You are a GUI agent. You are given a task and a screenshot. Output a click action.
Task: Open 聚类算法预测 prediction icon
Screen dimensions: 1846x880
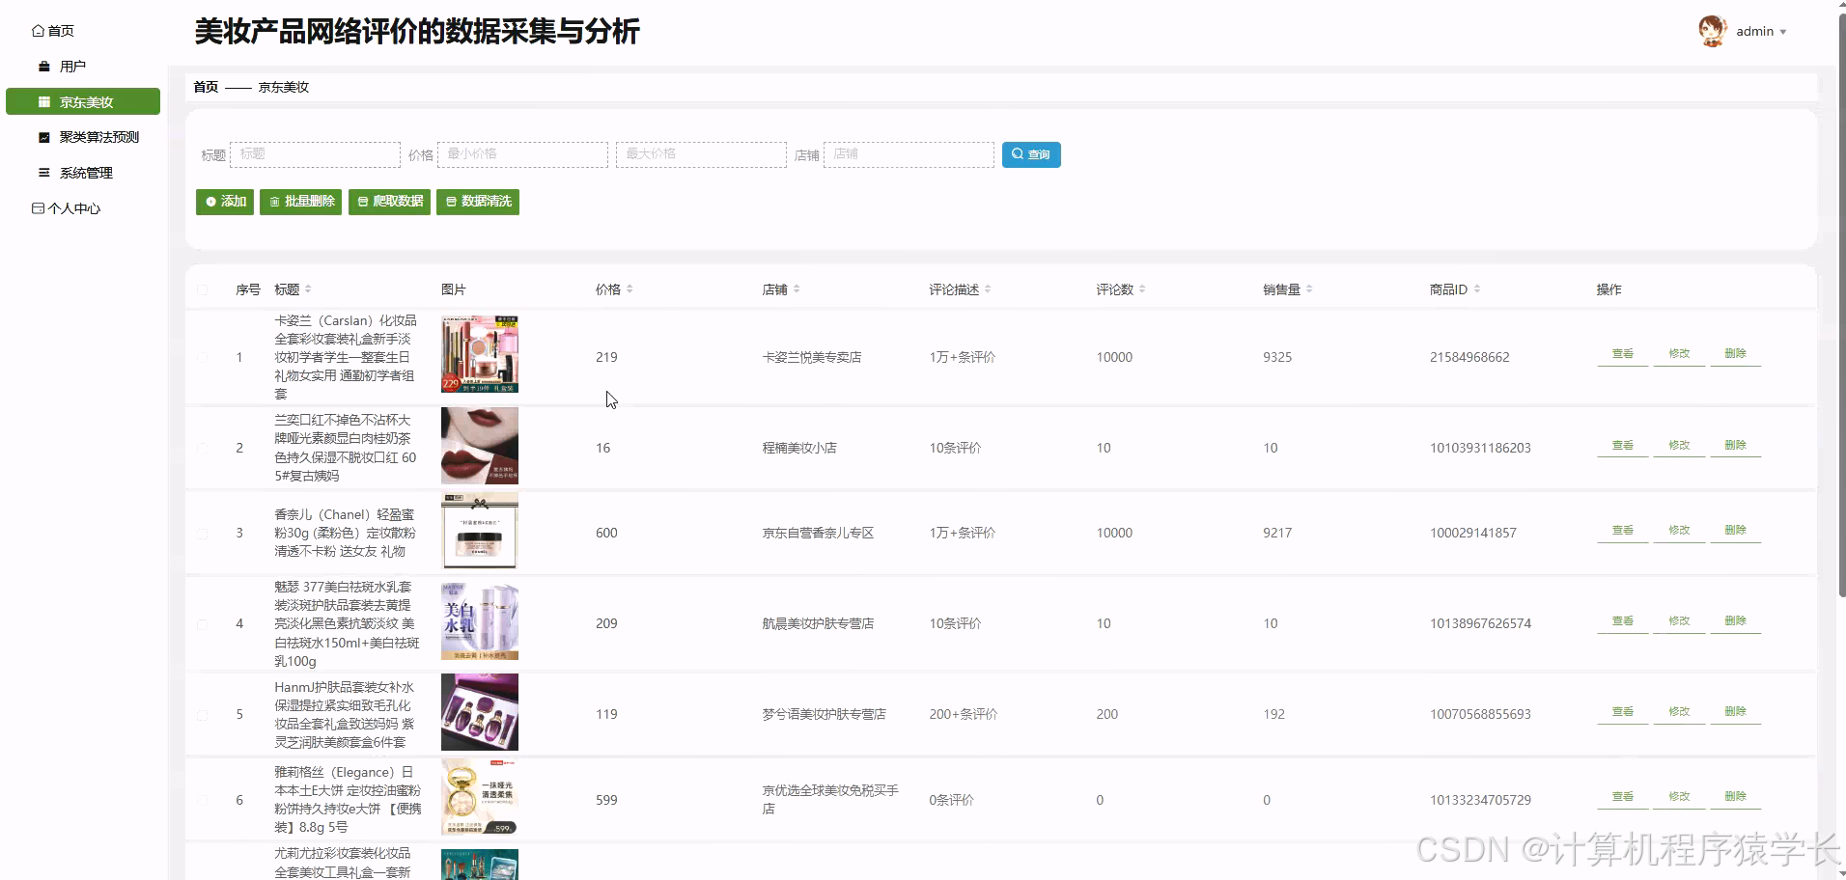42,136
